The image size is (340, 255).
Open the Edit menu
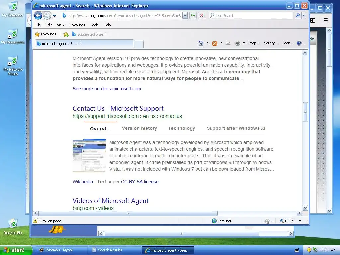[x=49, y=25]
